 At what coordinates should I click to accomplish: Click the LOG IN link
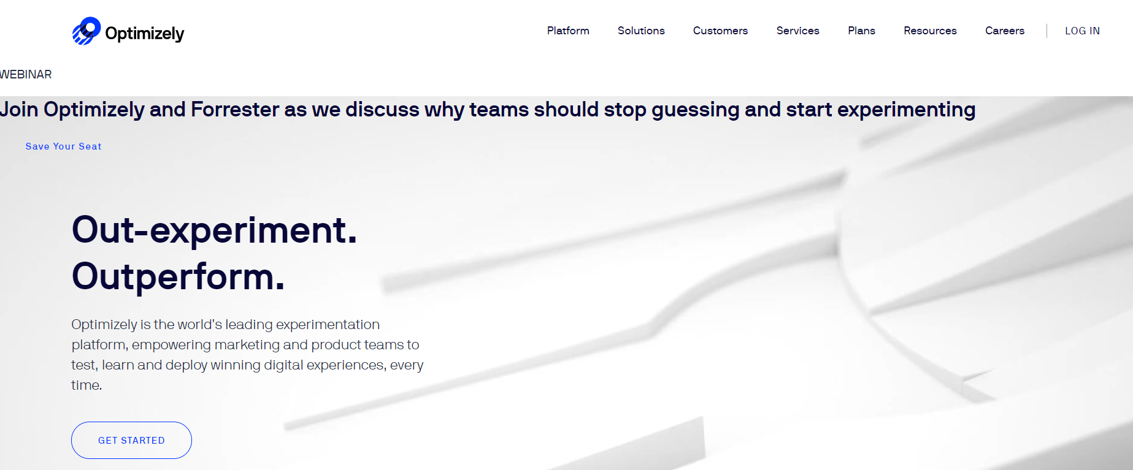1082,31
